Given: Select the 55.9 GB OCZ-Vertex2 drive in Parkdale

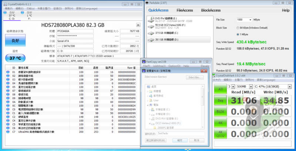Looking at the screenshot, I should pos(179,26).
